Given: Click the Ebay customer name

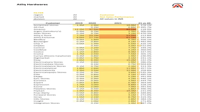Looking at the screenshot, I should [37, 60].
